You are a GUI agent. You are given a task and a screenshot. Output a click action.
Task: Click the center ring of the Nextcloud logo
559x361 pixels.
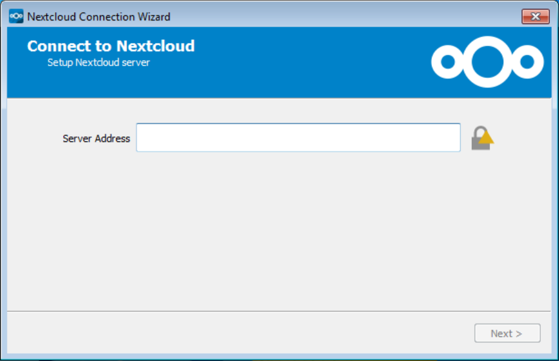pyautogui.click(x=488, y=61)
